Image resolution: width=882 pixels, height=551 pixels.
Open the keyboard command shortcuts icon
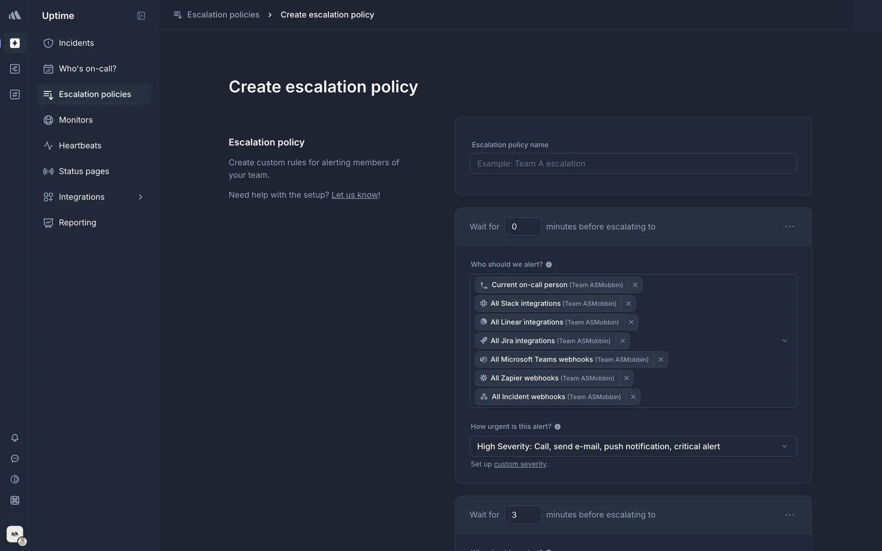pyautogui.click(x=15, y=500)
